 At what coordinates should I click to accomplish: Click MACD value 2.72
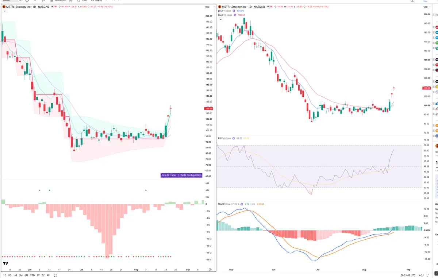[x=247, y=204]
